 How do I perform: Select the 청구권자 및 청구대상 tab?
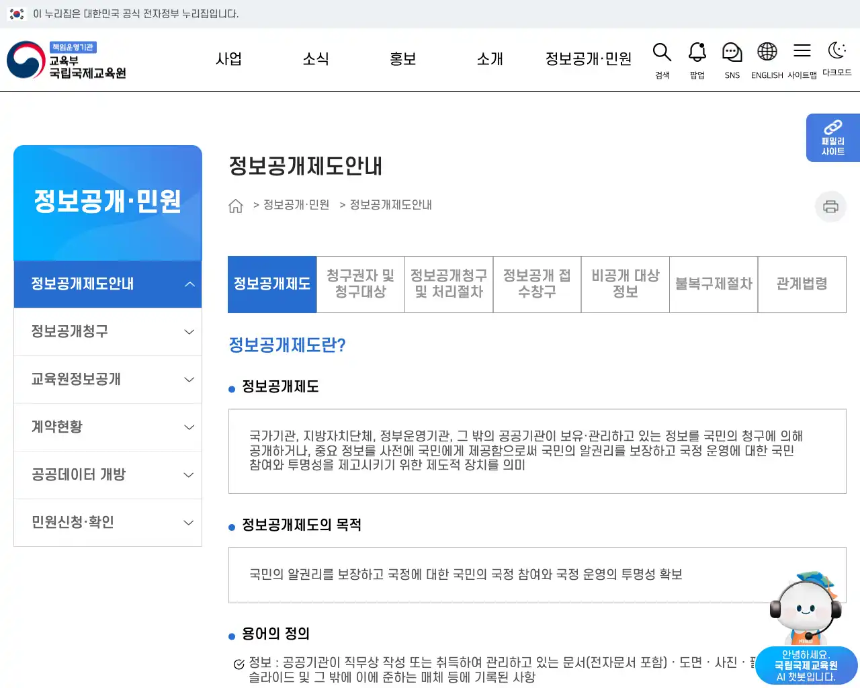[x=361, y=284]
